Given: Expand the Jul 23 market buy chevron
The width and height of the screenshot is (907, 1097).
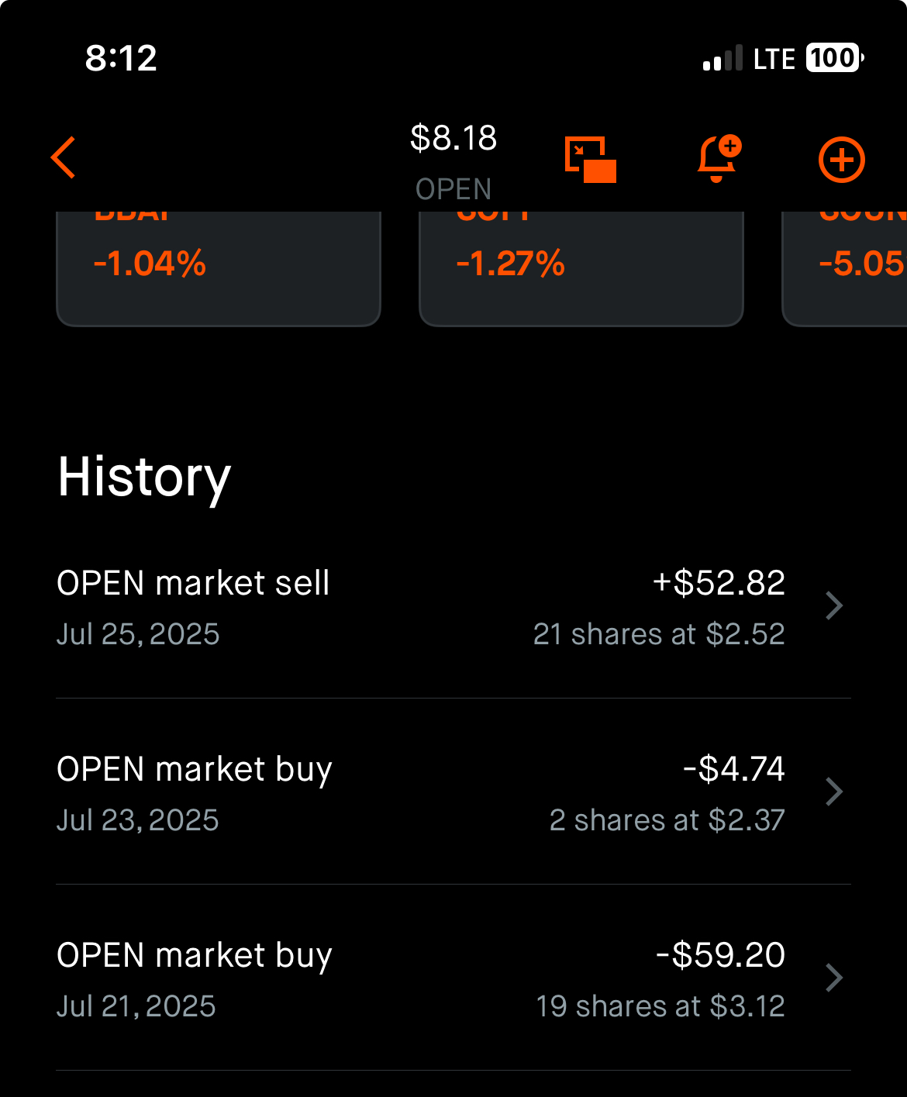Looking at the screenshot, I should 834,792.
